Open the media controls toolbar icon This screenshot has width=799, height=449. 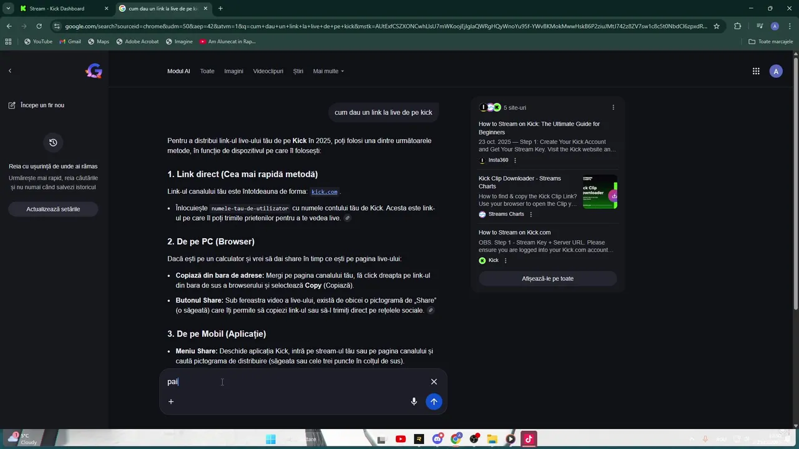pyautogui.click(x=760, y=26)
